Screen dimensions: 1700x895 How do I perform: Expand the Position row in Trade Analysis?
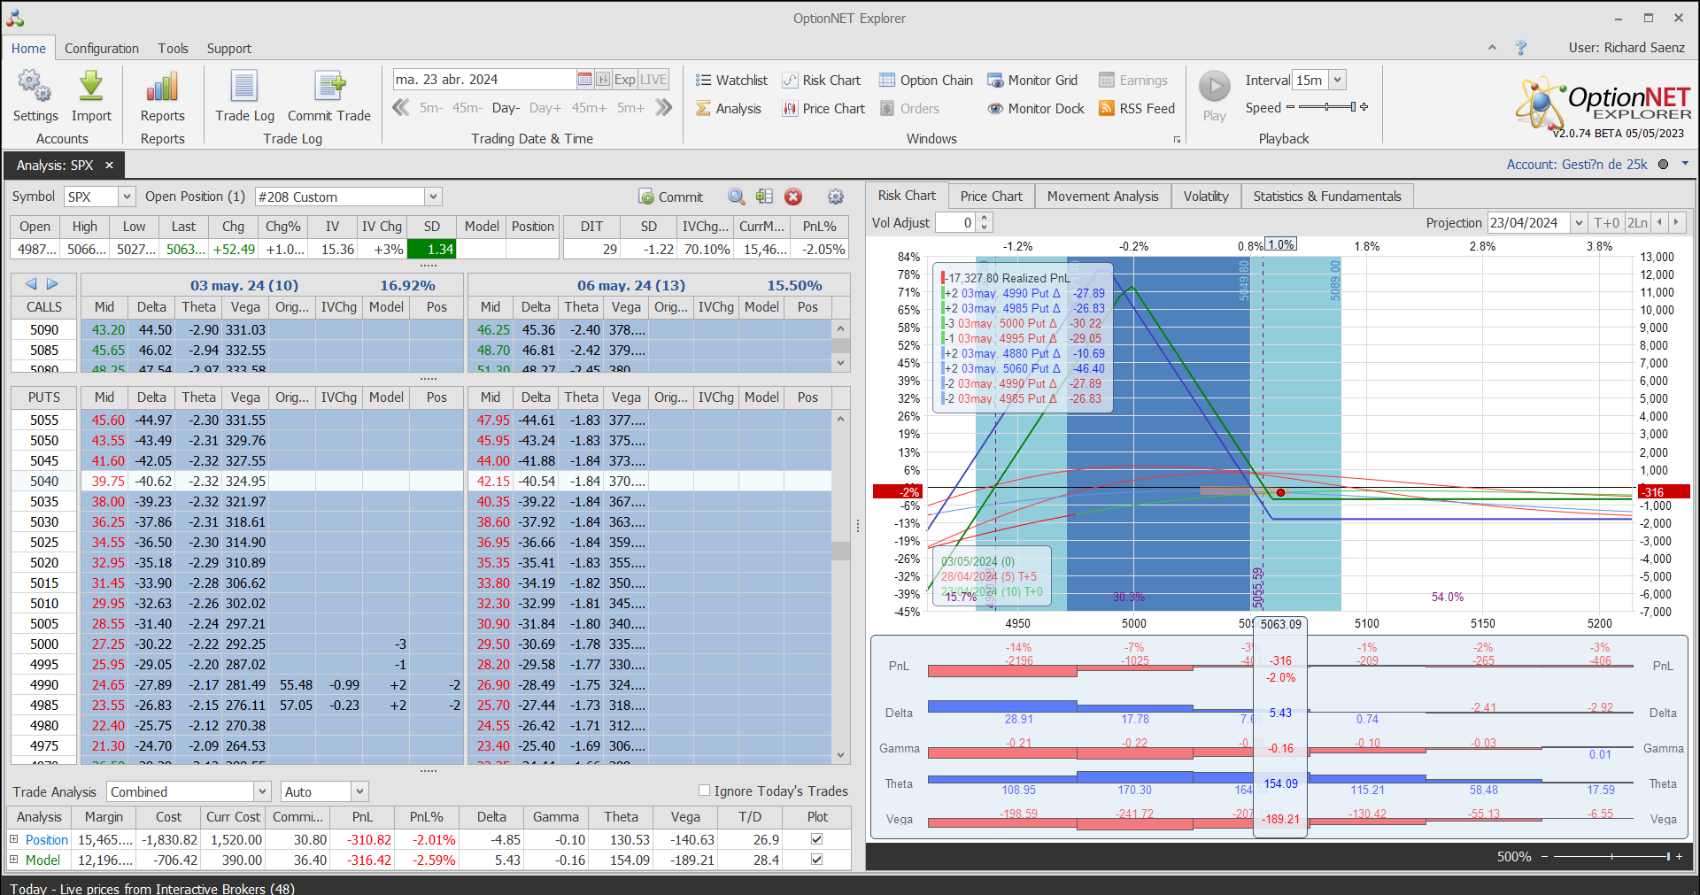[14, 839]
